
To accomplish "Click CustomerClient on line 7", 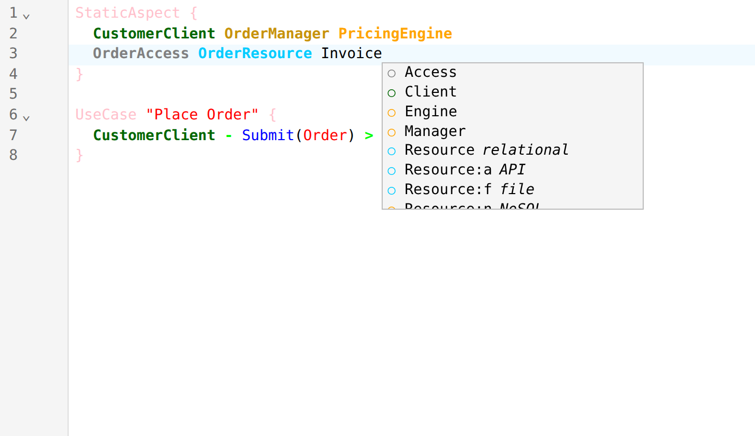I will click(154, 135).
